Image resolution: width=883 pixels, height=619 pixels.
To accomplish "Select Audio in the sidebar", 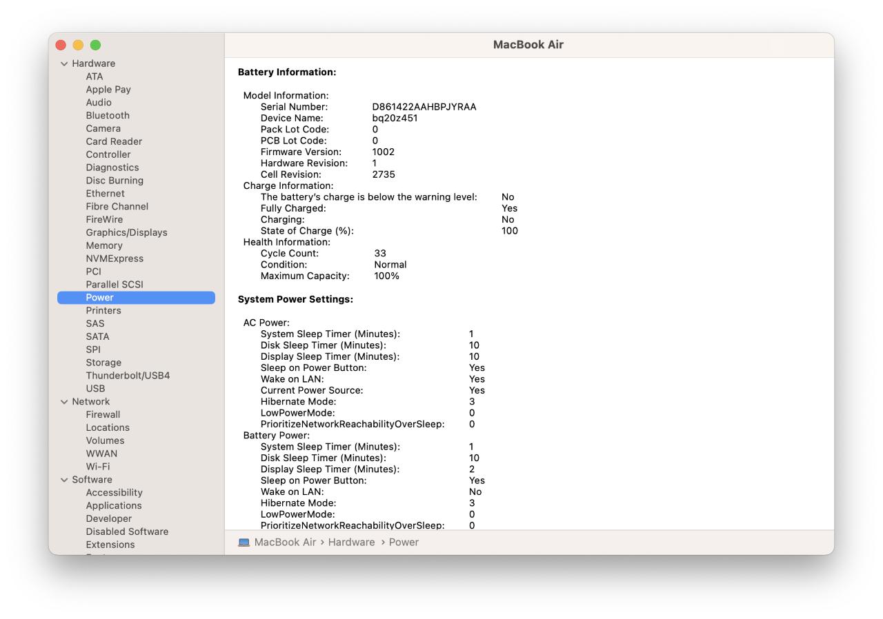I will click(99, 103).
